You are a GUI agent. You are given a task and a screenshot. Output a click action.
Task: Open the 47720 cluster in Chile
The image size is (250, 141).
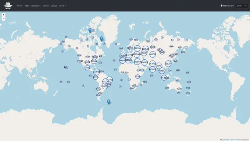click(x=98, y=89)
